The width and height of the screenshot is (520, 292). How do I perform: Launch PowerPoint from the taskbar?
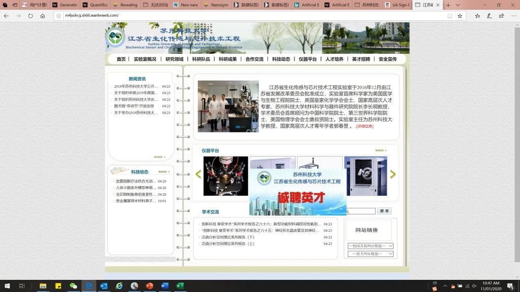pyautogui.click(x=149, y=286)
